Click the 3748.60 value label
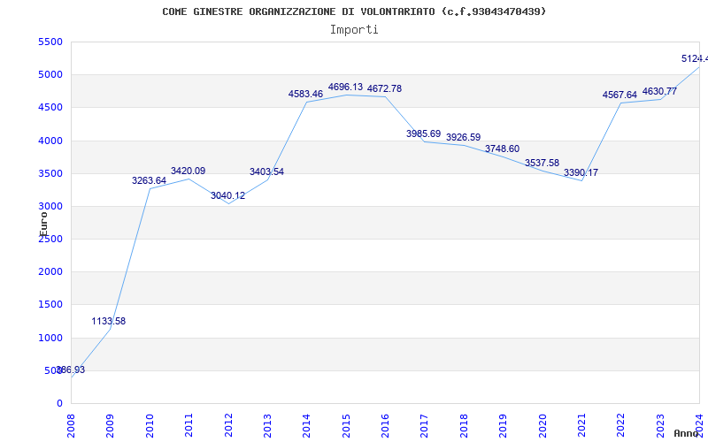708x442 pixels. [502, 149]
